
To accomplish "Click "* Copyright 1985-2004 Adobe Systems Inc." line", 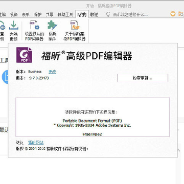I will 92,126.
